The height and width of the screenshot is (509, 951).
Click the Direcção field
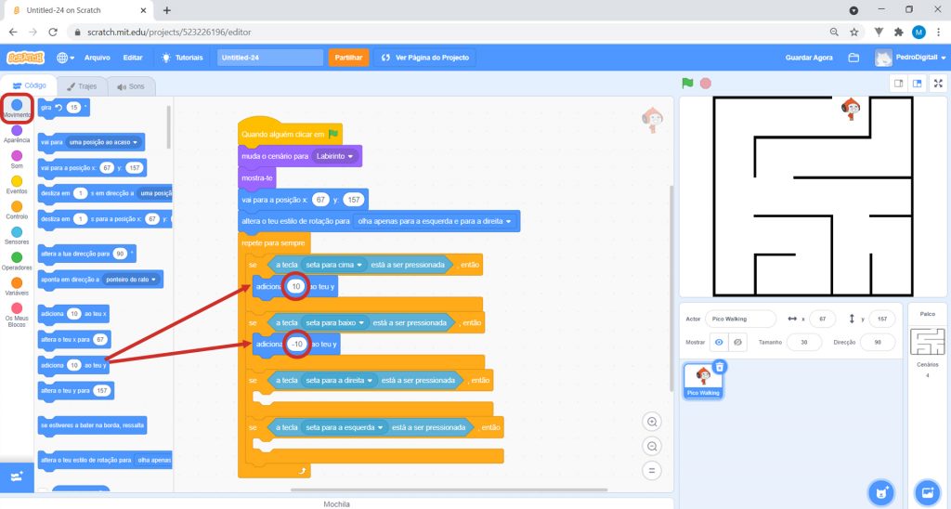(878, 342)
